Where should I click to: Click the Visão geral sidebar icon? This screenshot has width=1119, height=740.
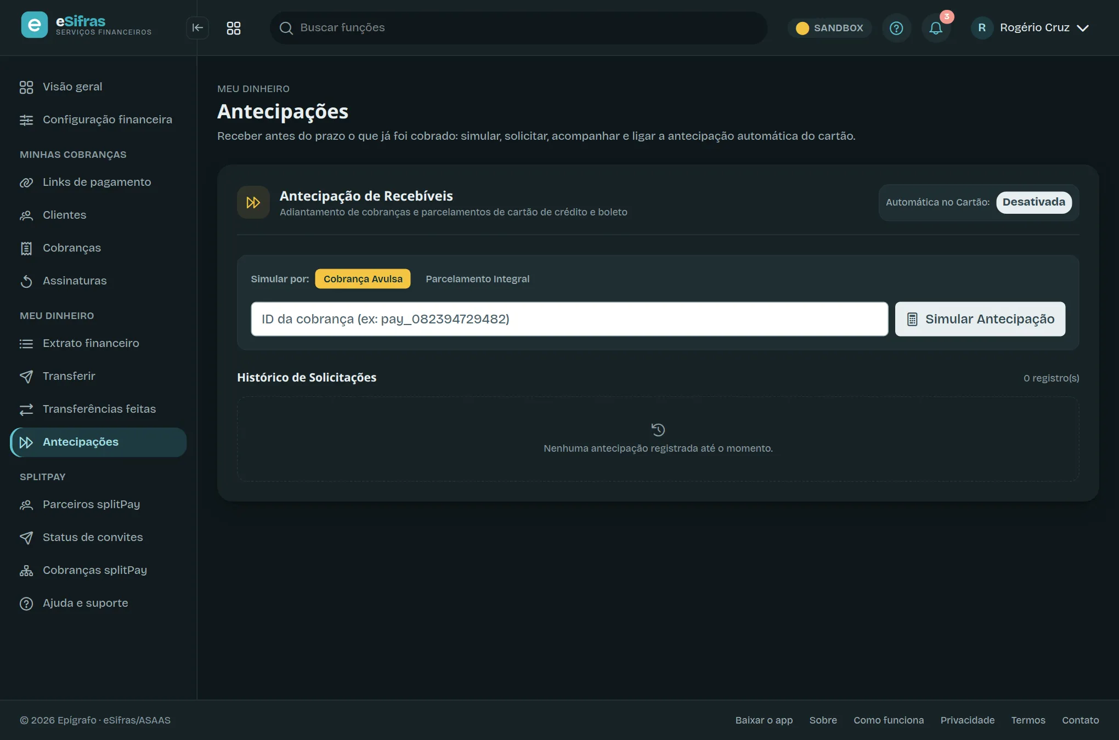point(26,87)
